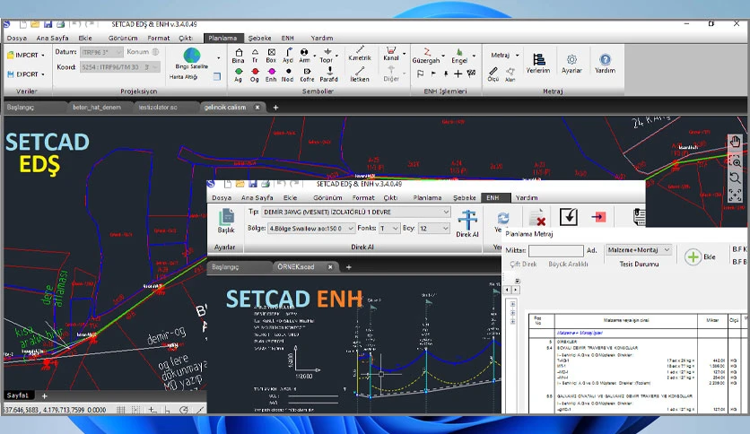Select the Bing Satellite map icon
750x434 pixels.
tap(192, 56)
